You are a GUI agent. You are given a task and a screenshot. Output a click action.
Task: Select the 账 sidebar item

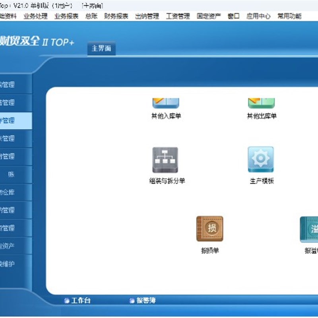point(16,174)
